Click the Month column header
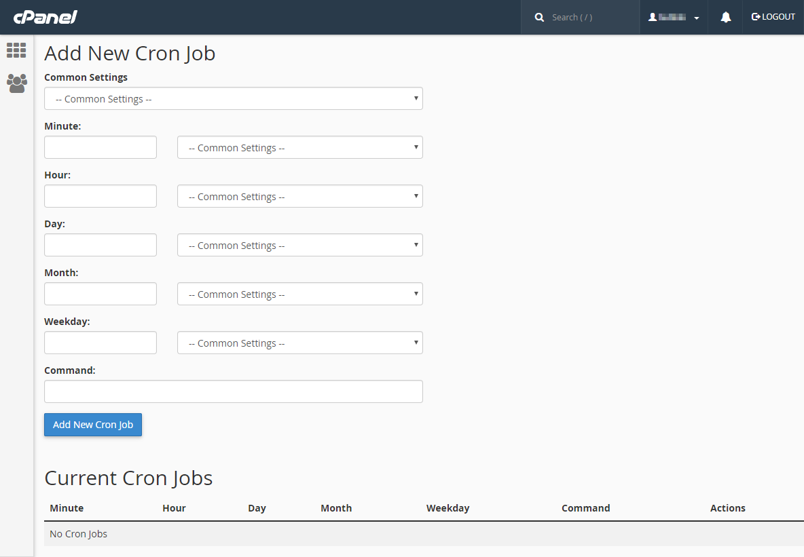This screenshot has width=804, height=557. coord(336,508)
